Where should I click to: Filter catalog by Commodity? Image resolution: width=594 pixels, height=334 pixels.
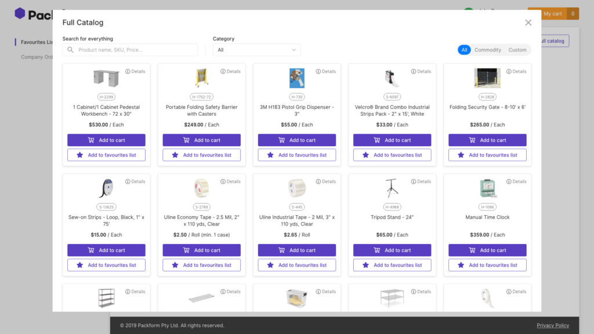tap(487, 50)
